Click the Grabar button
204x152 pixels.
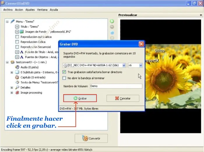coord(80,99)
